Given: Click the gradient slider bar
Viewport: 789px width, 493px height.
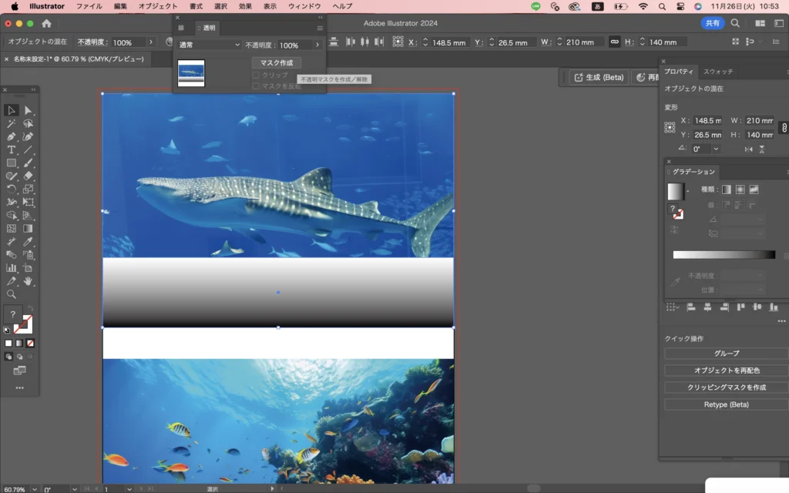Looking at the screenshot, I should coord(724,255).
